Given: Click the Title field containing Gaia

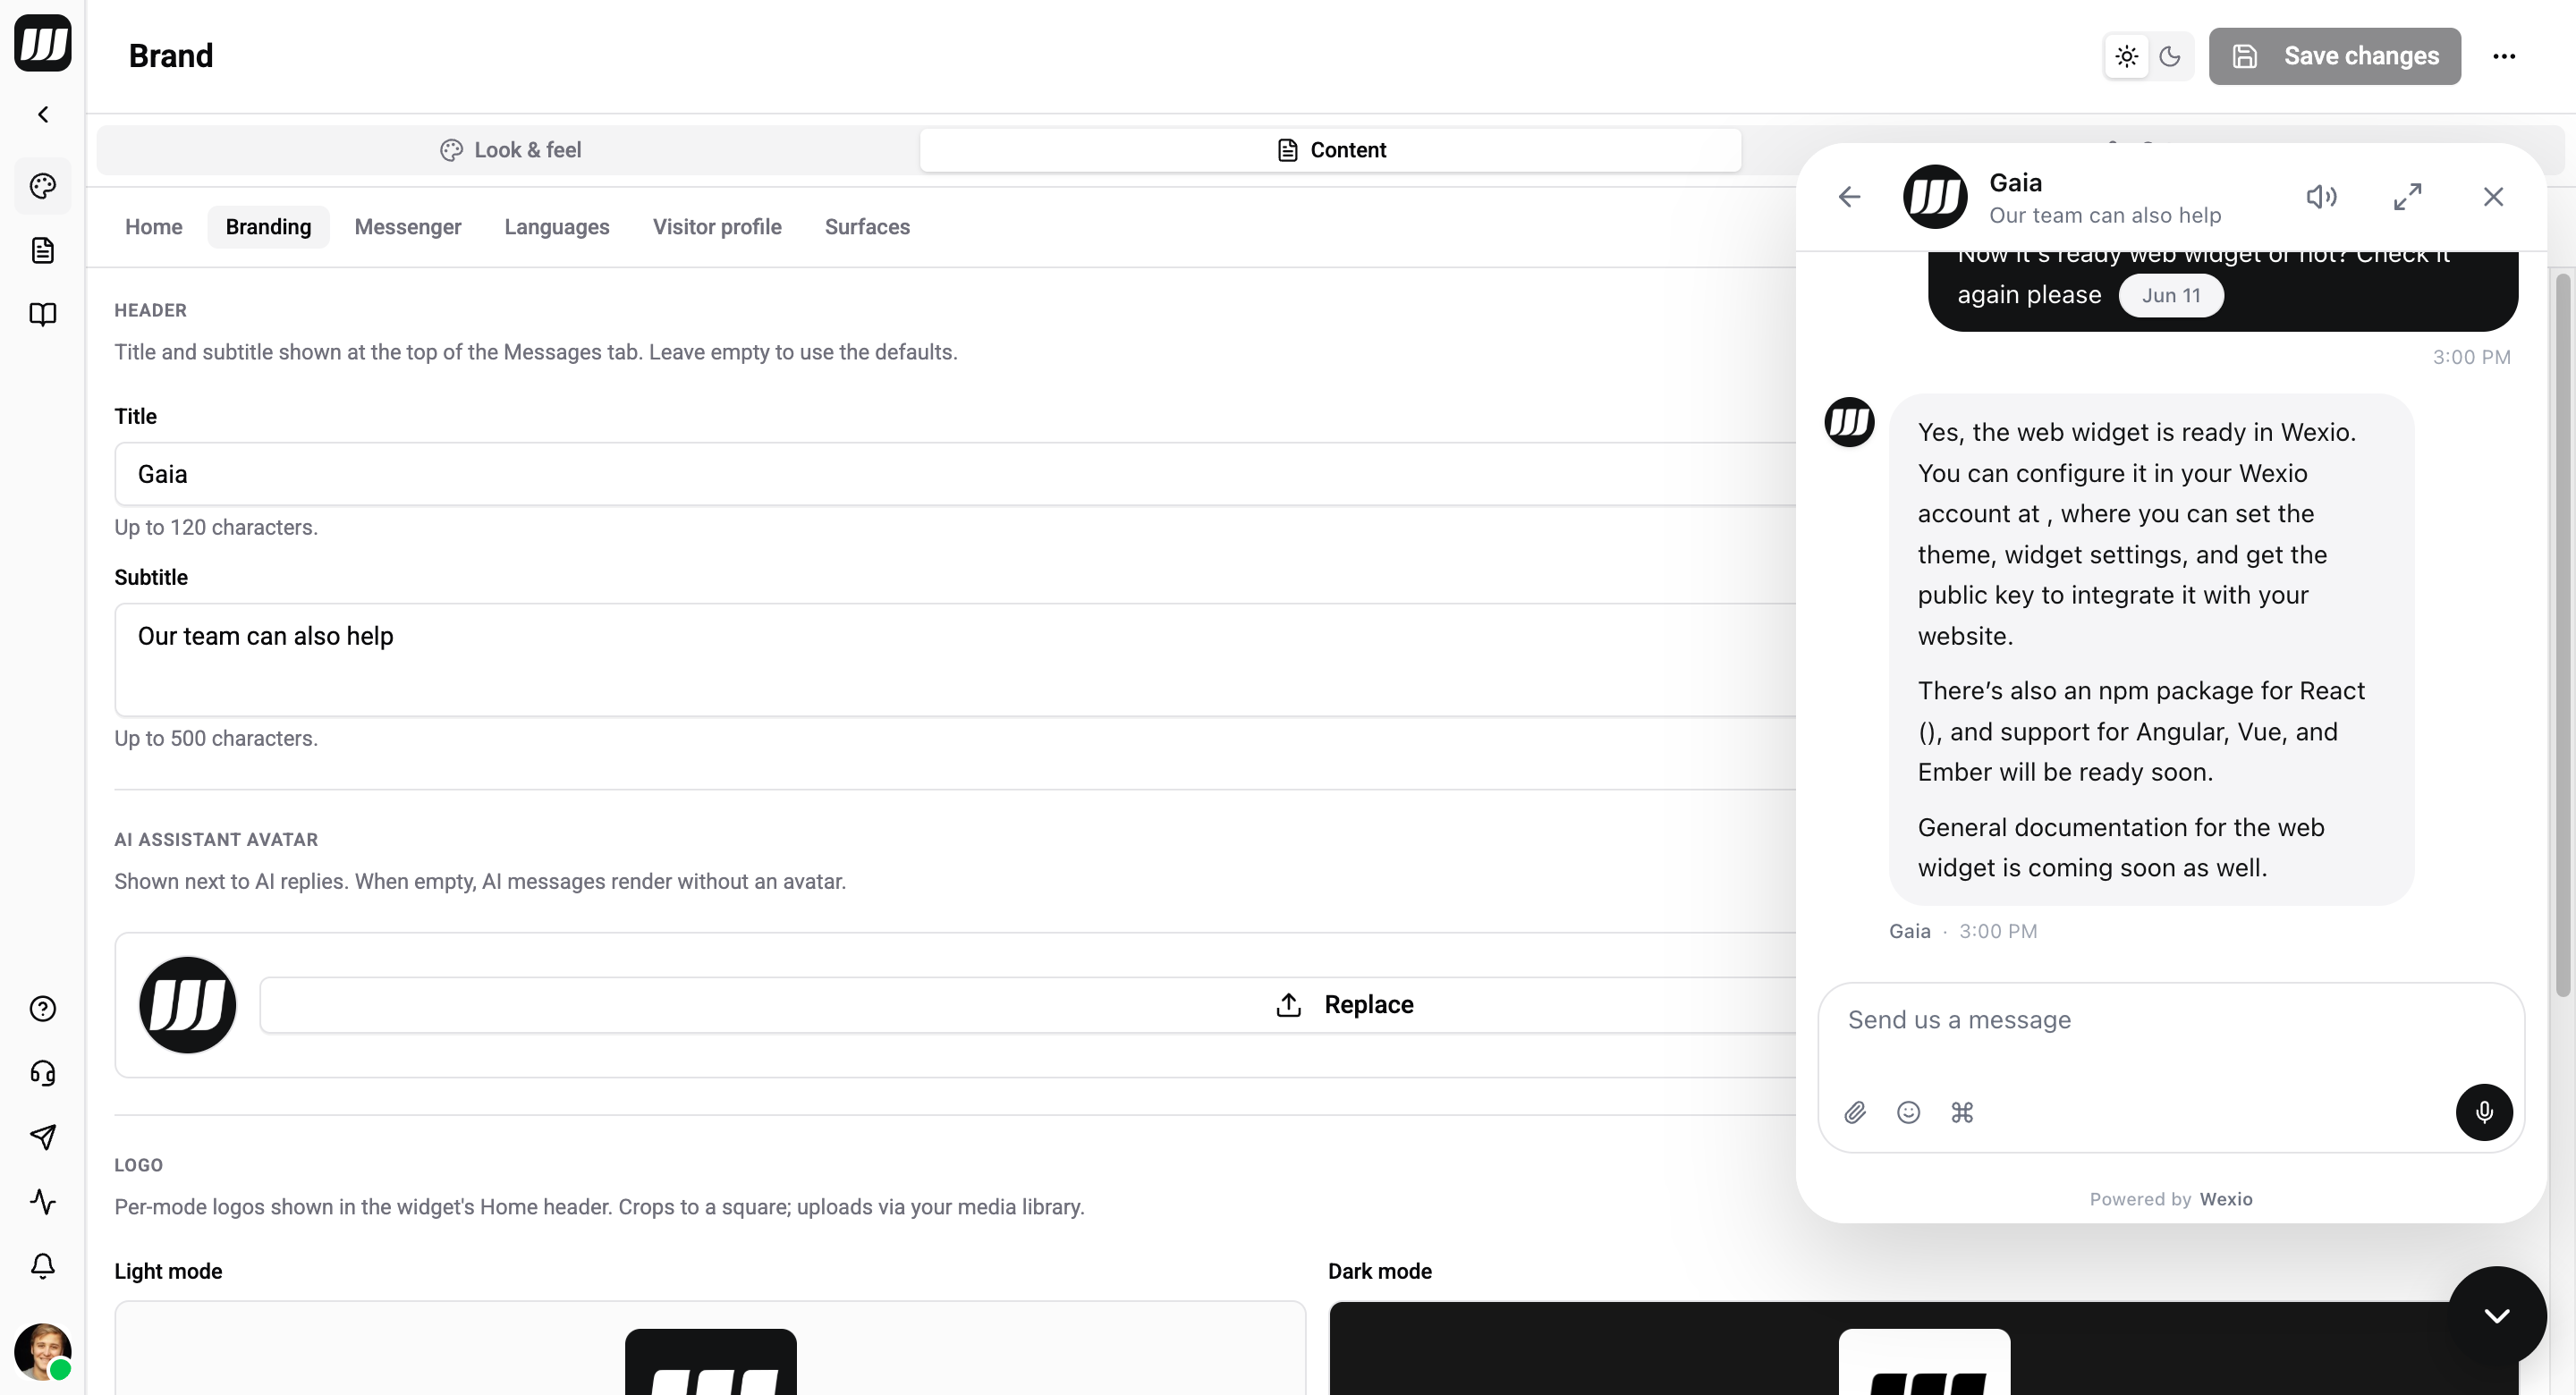Looking at the screenshot, I should 955,474.
